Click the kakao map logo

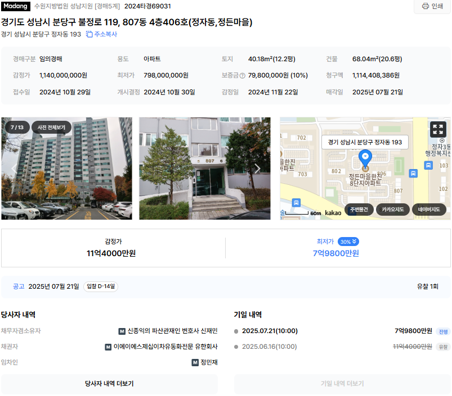[x=333, y=213]
